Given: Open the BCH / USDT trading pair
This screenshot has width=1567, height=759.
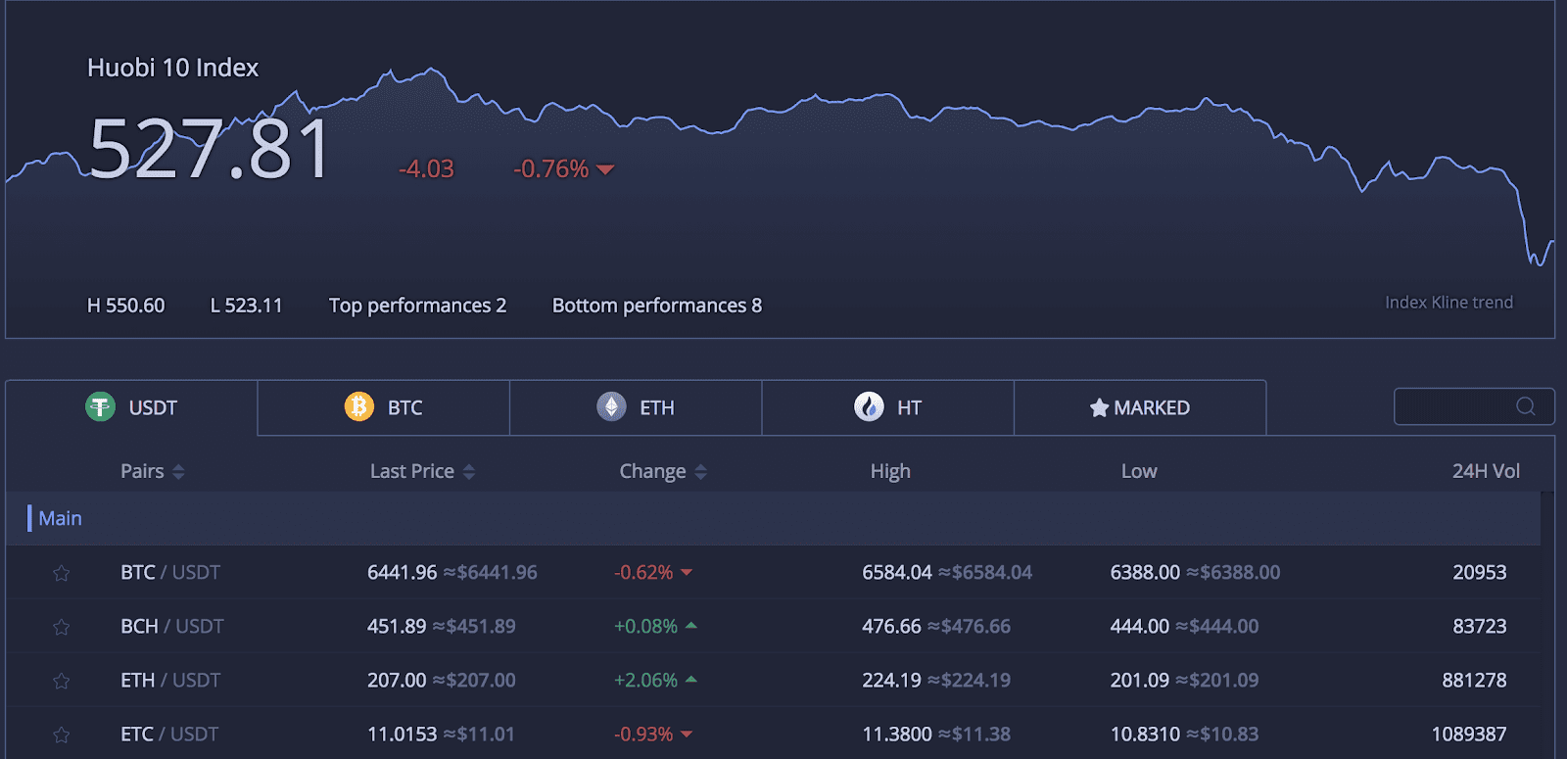Looking at the screenshot, I should click(172, 626).
